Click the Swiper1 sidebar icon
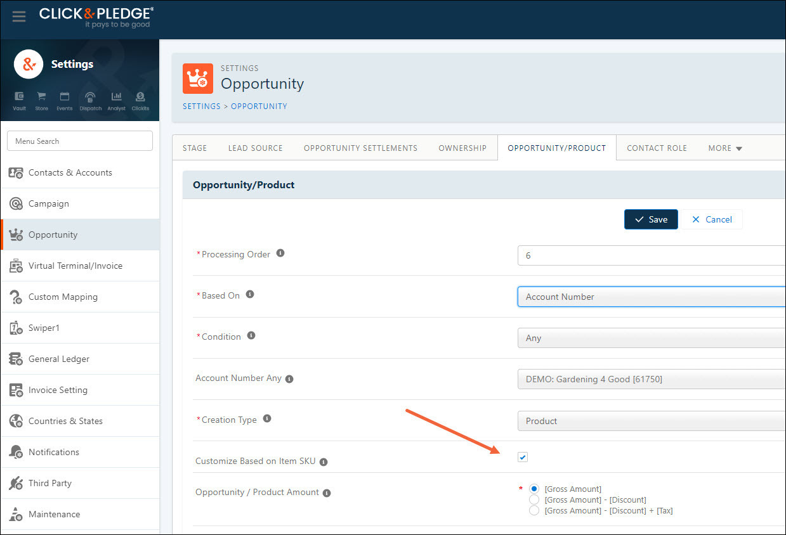786x535 pixels. coord(16,328)
